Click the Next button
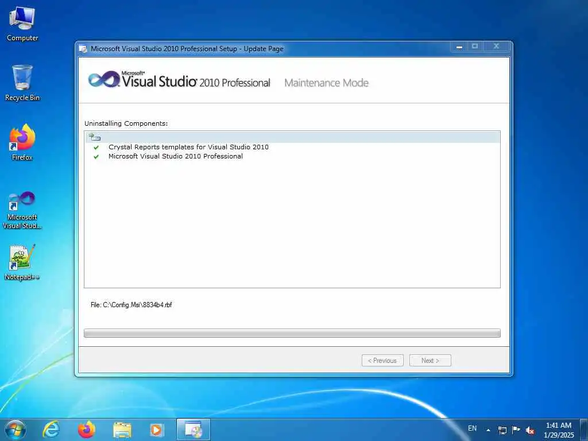The height and width of the screenshot is (441, 588). [x=430, y=361]
